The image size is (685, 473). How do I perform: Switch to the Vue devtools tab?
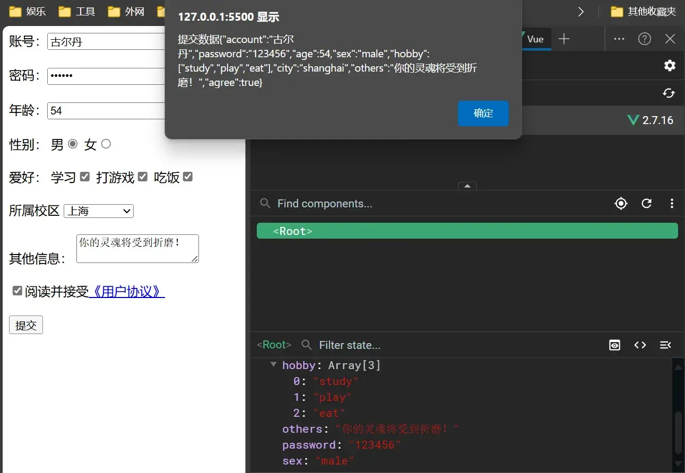point(535,39)
